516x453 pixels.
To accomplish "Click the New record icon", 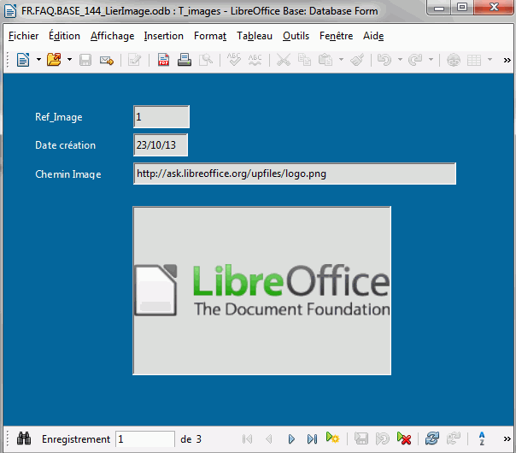I will click(x=332, y=438).
